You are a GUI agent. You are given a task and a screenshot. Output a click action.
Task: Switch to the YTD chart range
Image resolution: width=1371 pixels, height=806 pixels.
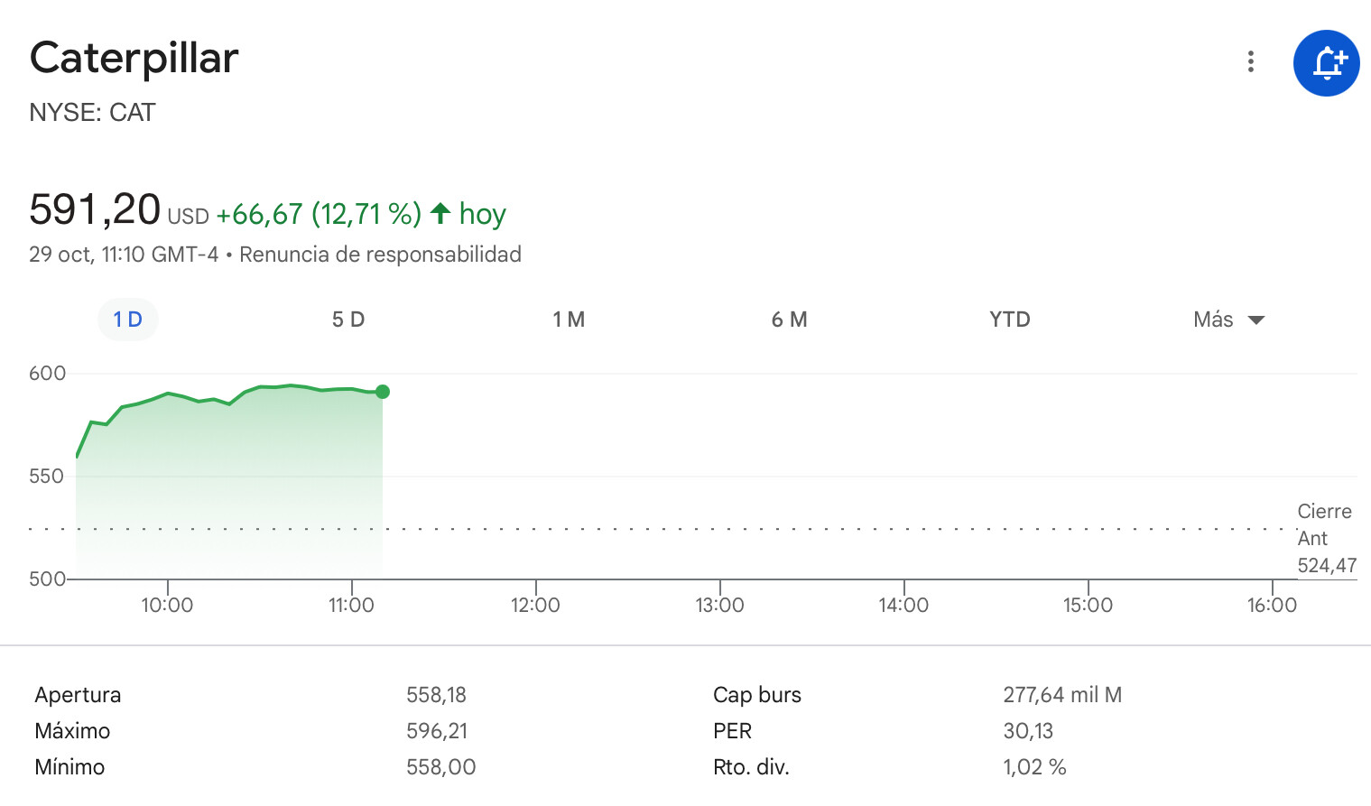(x=1009, y=320)
